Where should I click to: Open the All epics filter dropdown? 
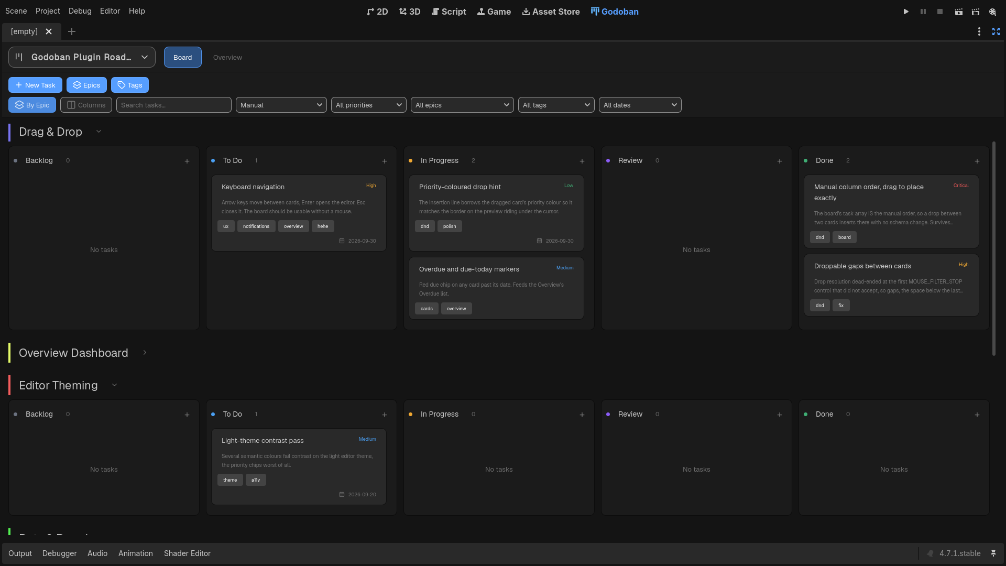point(462,105)
